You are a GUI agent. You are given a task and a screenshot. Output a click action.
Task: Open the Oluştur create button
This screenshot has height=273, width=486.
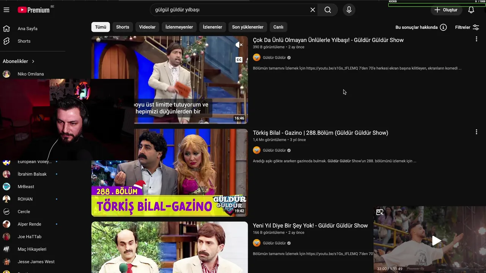pos(446,10)
